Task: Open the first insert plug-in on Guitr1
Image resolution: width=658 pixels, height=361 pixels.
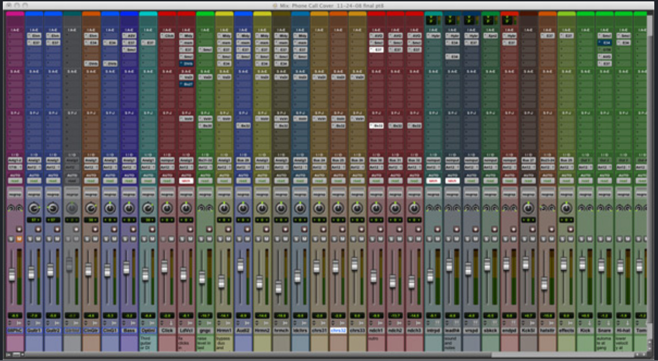Action: coord(34,36)
